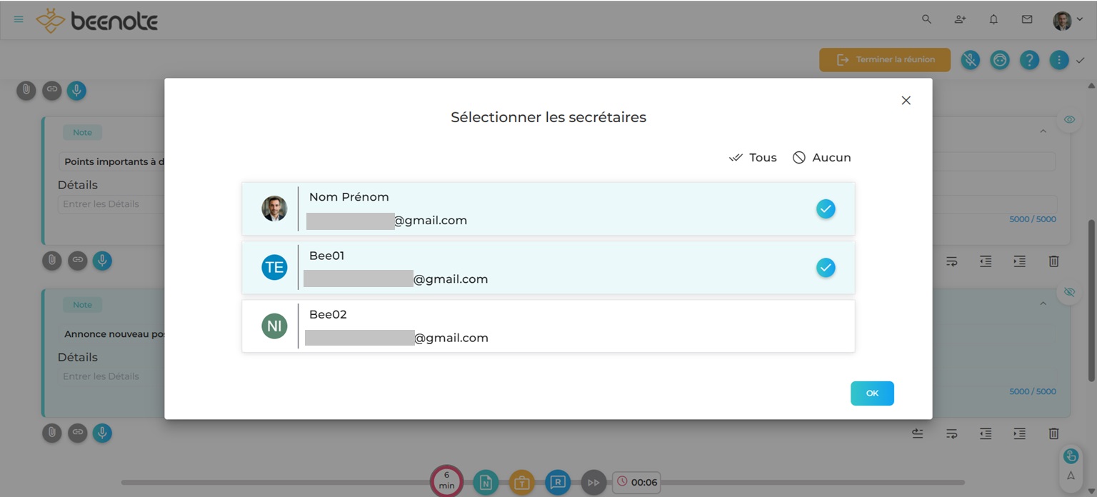The image size is (1097, 497).
Task: Select Aucun to clear all secretaries
Action: pyautogui.click(x=822, y=158)
